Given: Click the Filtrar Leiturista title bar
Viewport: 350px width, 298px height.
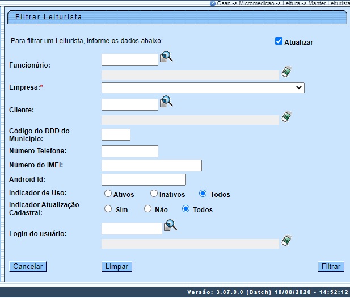Looking at the screenshot, I should coord(177,17).
